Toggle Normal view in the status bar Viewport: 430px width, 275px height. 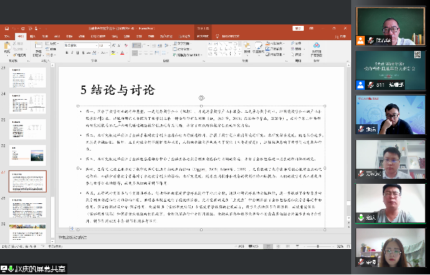point(268,246)
